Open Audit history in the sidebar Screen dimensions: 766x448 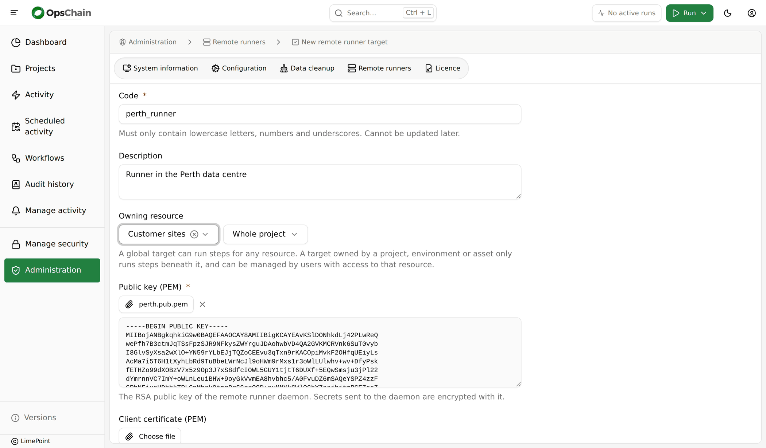click(x=52, y=184)
